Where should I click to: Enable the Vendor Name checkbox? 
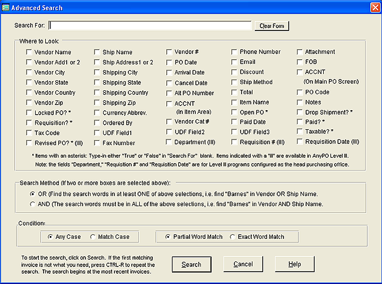coord(29,52)
